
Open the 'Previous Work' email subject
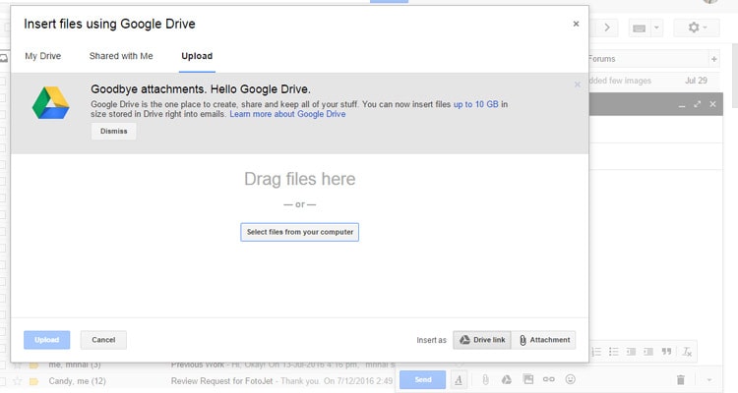(198, 365)
